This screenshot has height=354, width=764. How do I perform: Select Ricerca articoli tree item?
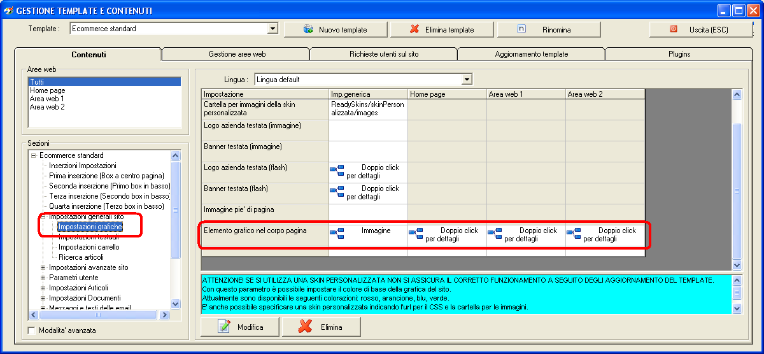(81, 257)
